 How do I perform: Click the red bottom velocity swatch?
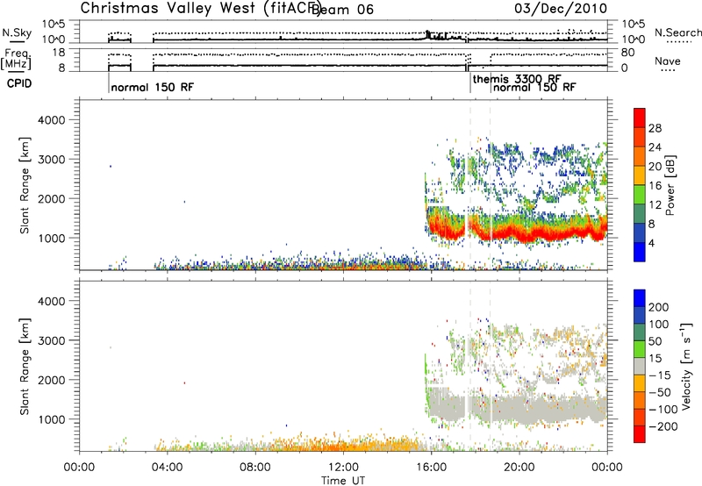click(640, 434)
